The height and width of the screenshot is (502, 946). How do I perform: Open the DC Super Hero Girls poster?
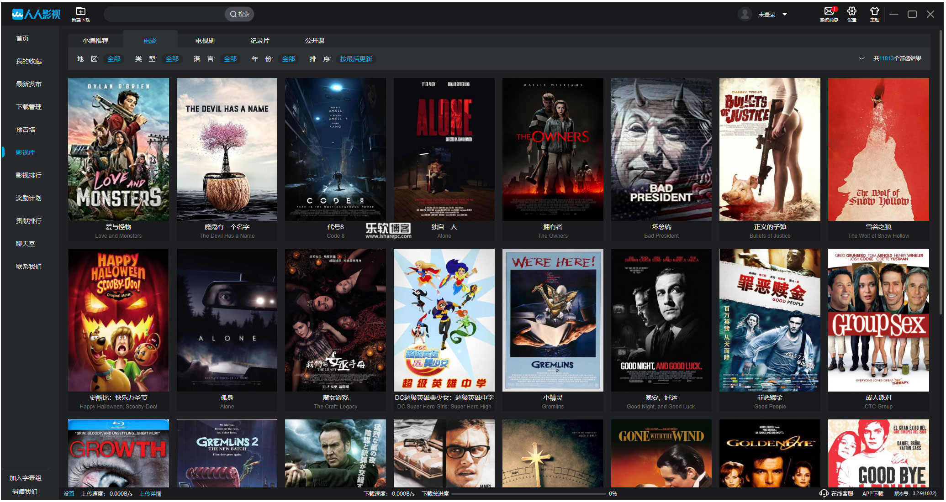click(444, 320)
